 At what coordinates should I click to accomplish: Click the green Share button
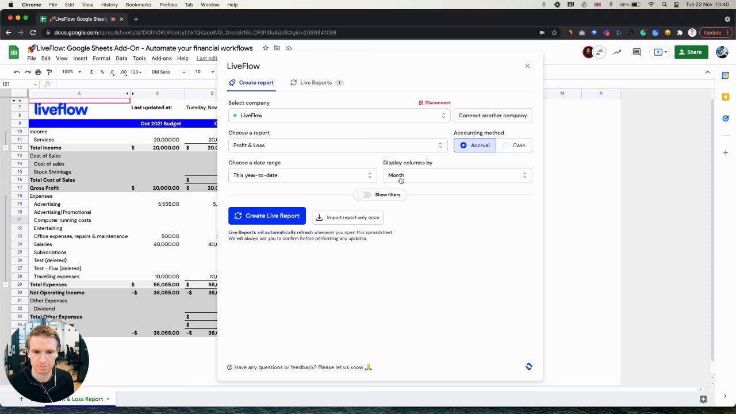(691, 52)
